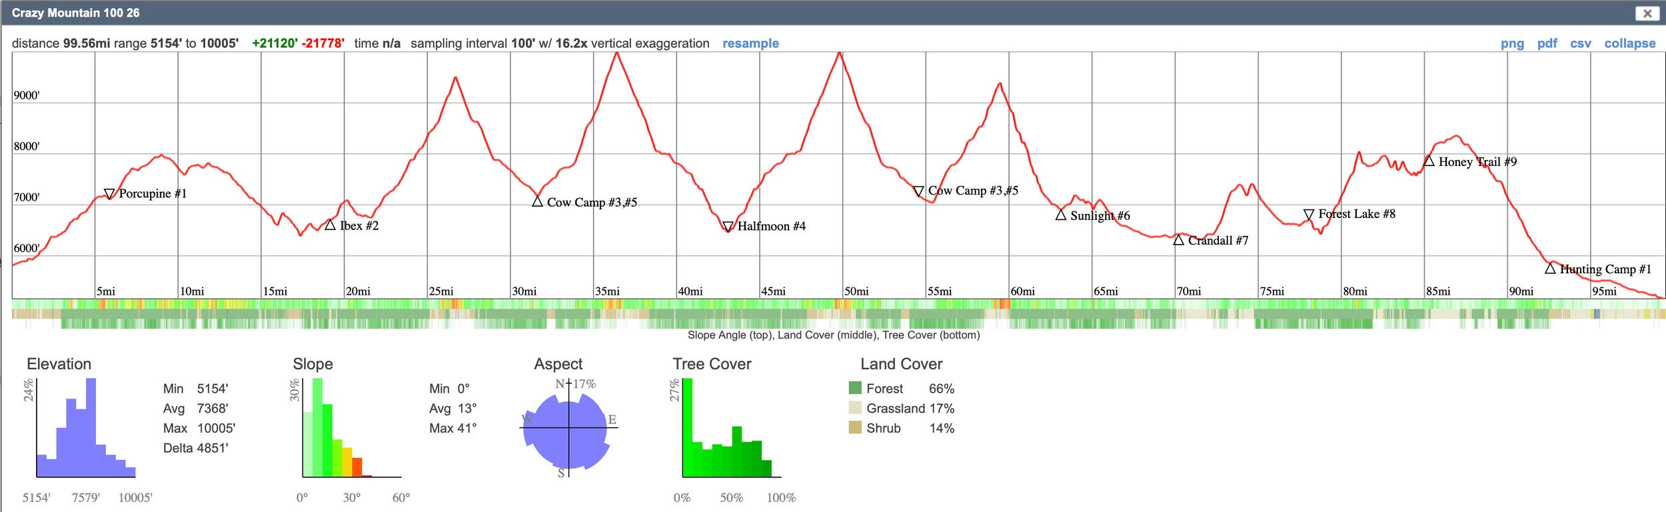Download the profile as pdf
1666x512 pixels.
click(x=1547, y=43)
